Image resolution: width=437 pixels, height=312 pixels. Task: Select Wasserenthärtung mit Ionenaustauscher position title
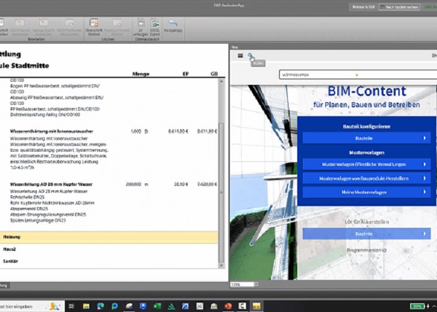pos(52,131)
